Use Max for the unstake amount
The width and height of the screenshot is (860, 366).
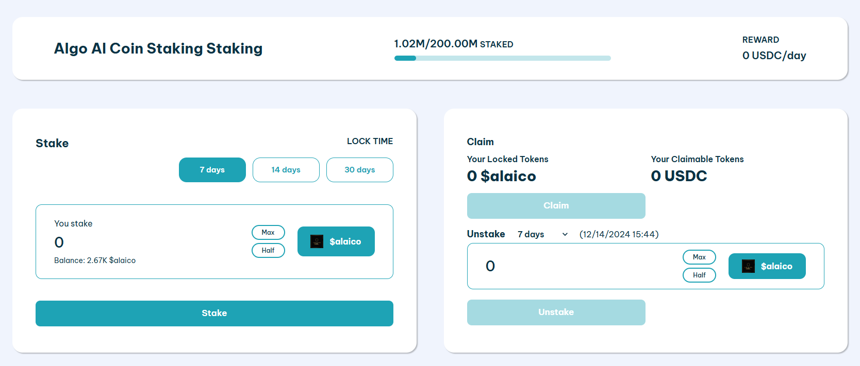(x=699, y=257)
